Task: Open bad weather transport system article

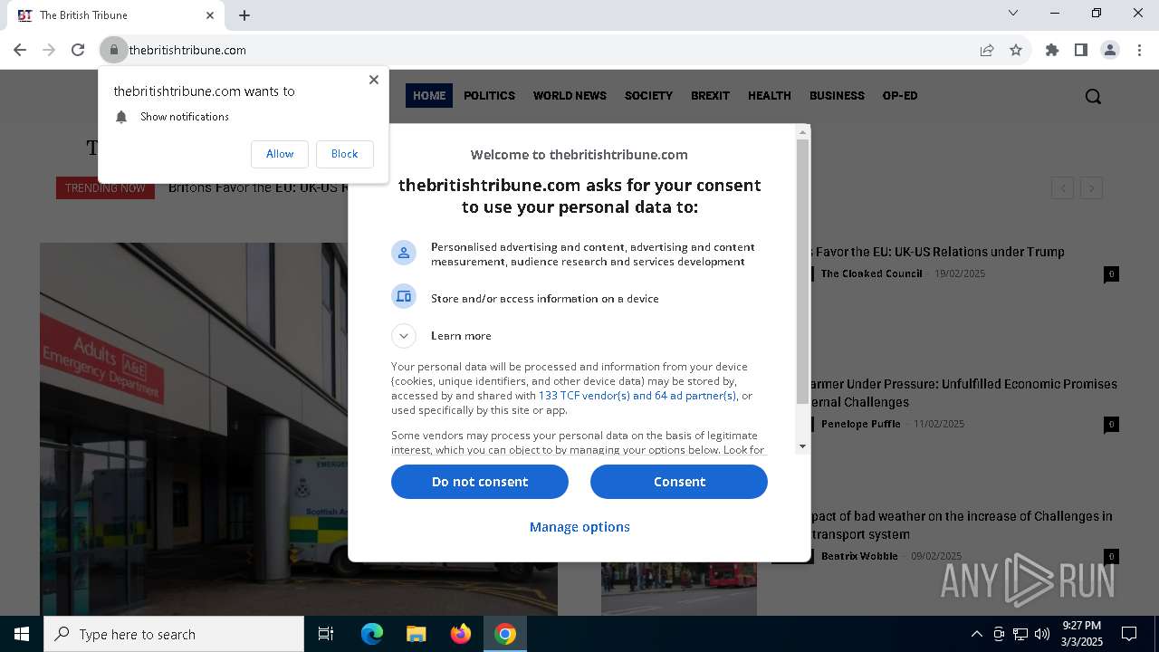Action: pos(962,525)
